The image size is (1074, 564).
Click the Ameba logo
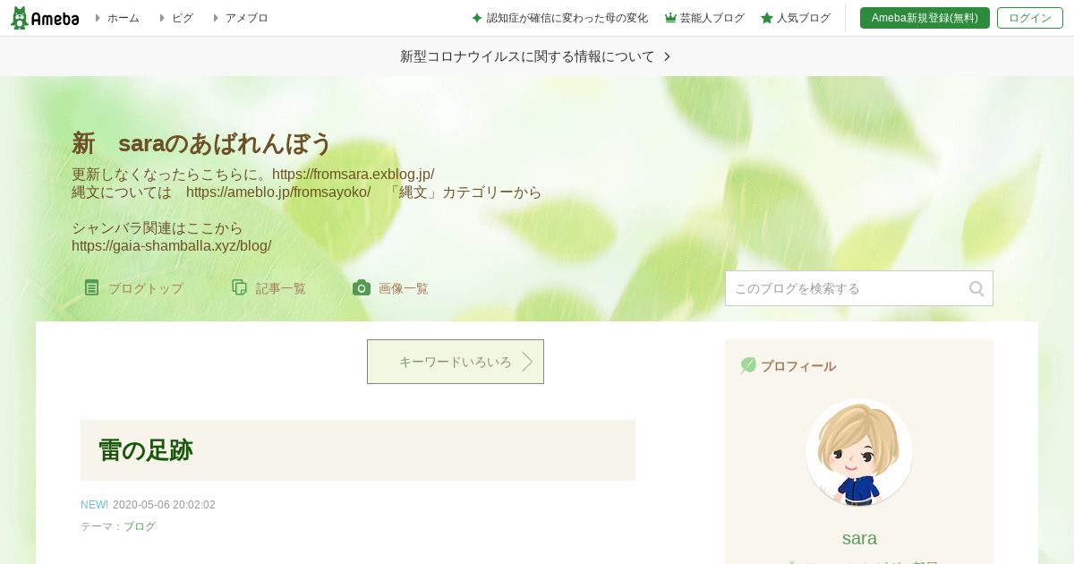[x=45, y=18]
